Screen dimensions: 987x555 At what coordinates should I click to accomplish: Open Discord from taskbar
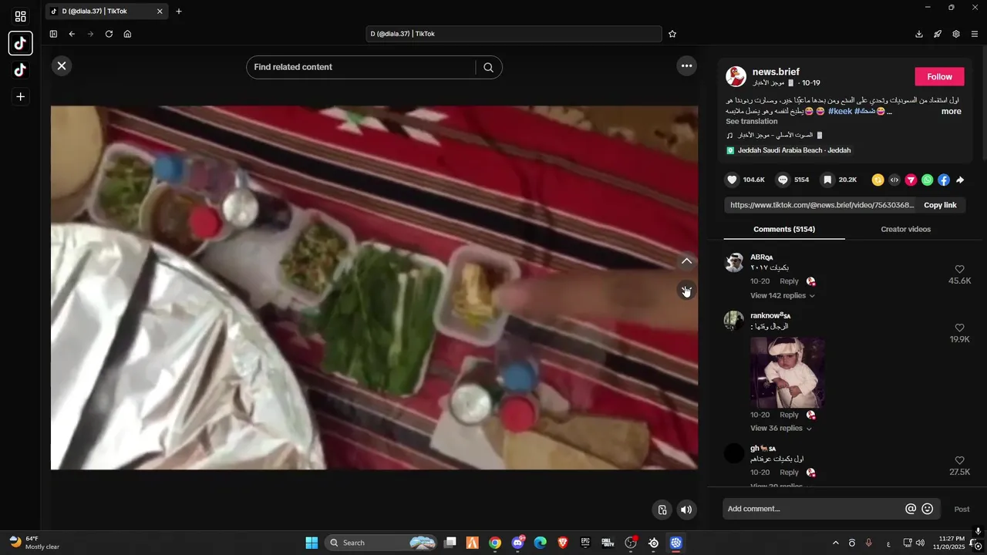(517, 543)
